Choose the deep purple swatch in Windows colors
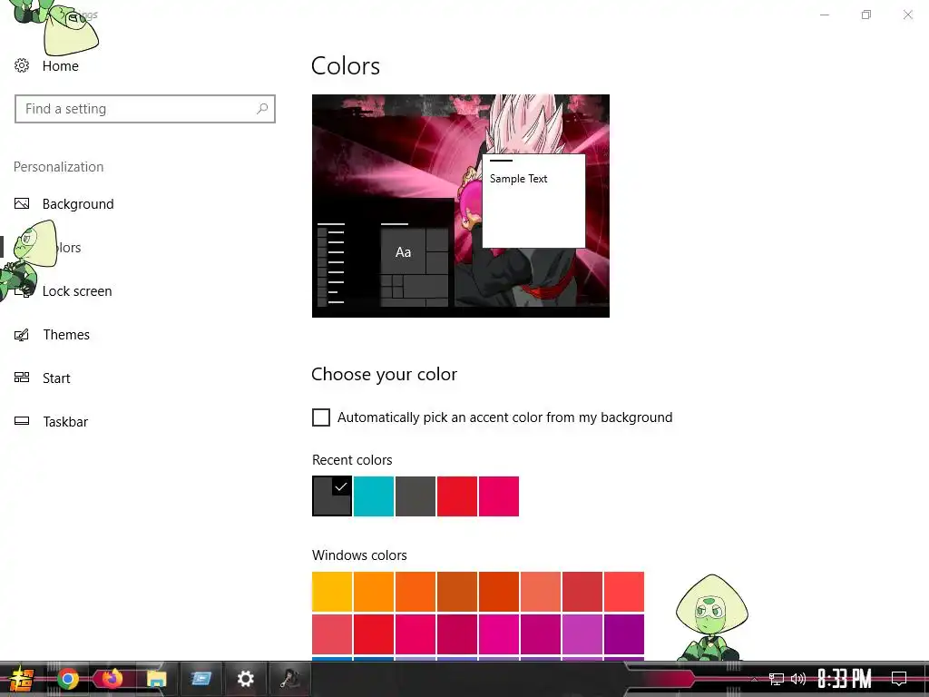 624,634
